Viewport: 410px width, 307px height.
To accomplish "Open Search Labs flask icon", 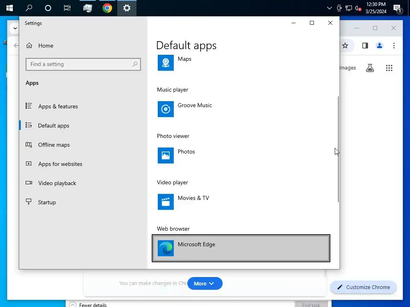I will click(x=370, y=68).
